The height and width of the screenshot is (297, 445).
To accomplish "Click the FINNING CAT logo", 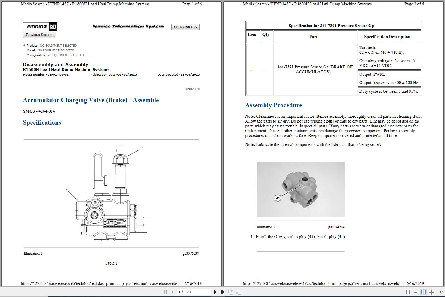I will (40, 26).
